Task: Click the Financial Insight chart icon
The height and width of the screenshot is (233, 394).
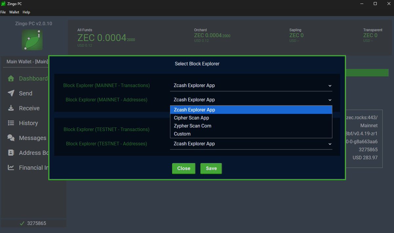Action: 11,167
